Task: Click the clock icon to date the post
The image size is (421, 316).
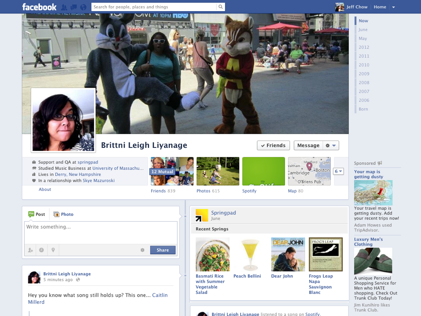Action: coord(42,250)
